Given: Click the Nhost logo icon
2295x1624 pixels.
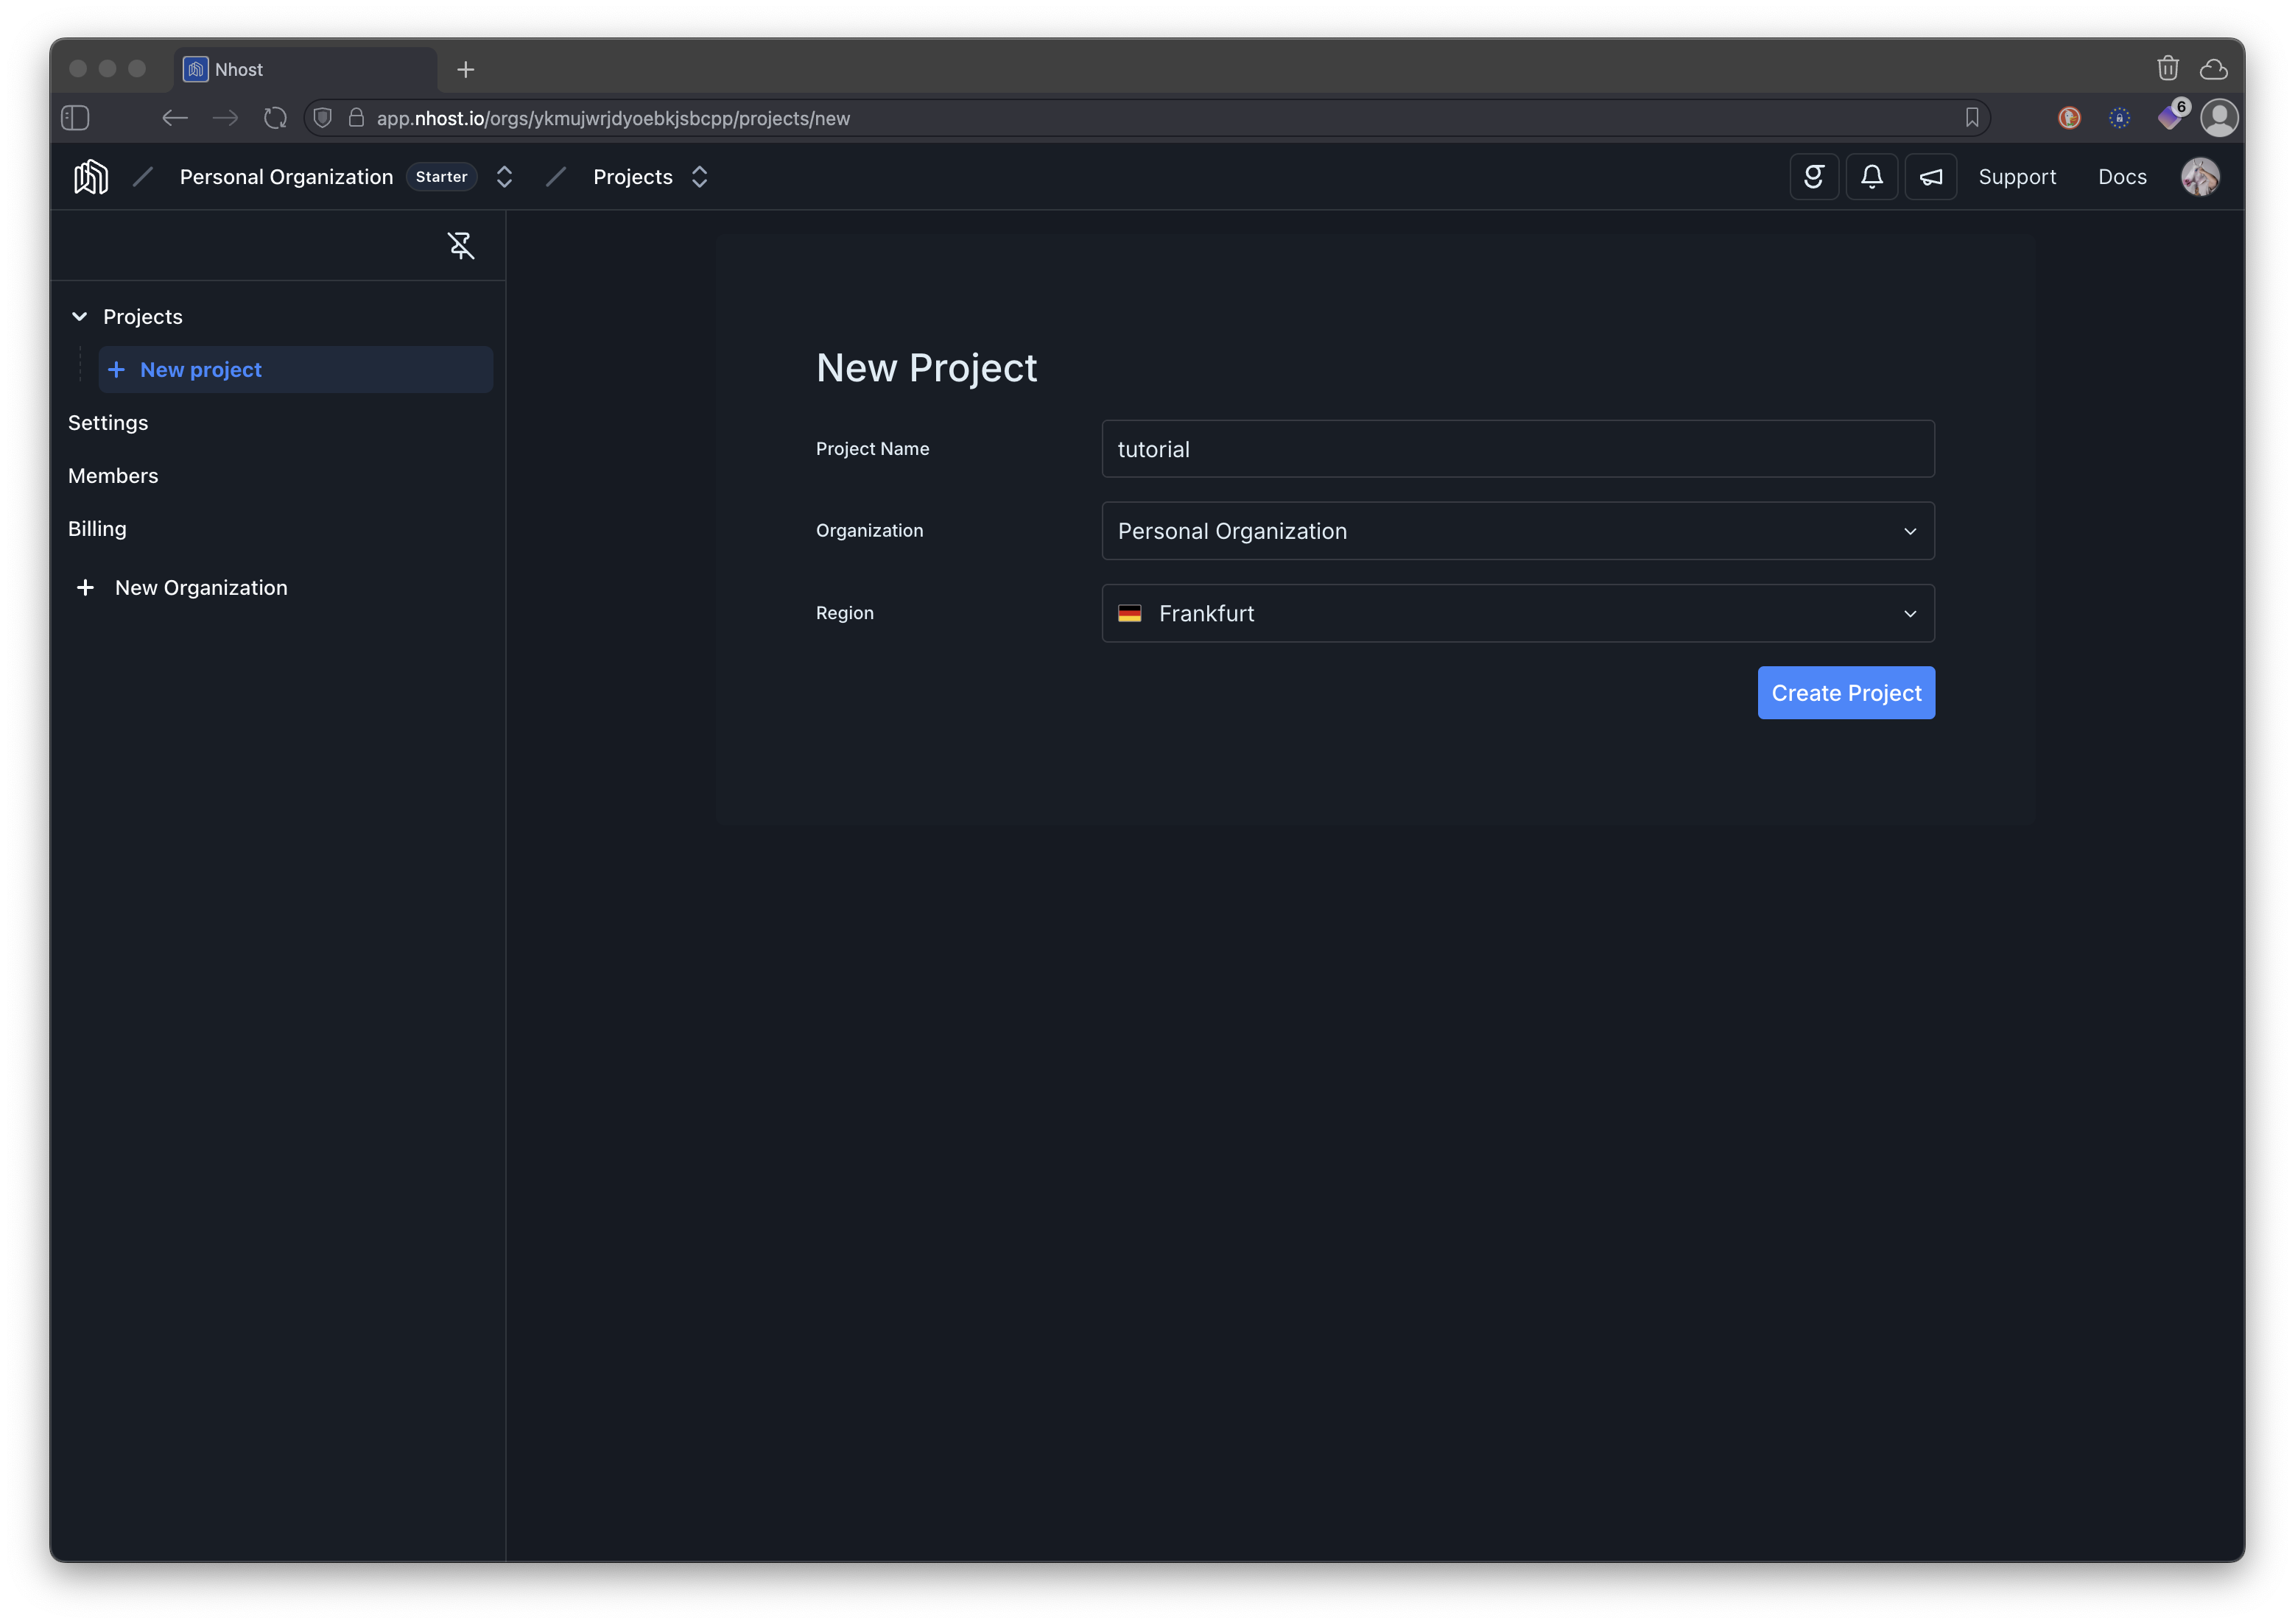Looking at the screenshot, I should 90,177.
